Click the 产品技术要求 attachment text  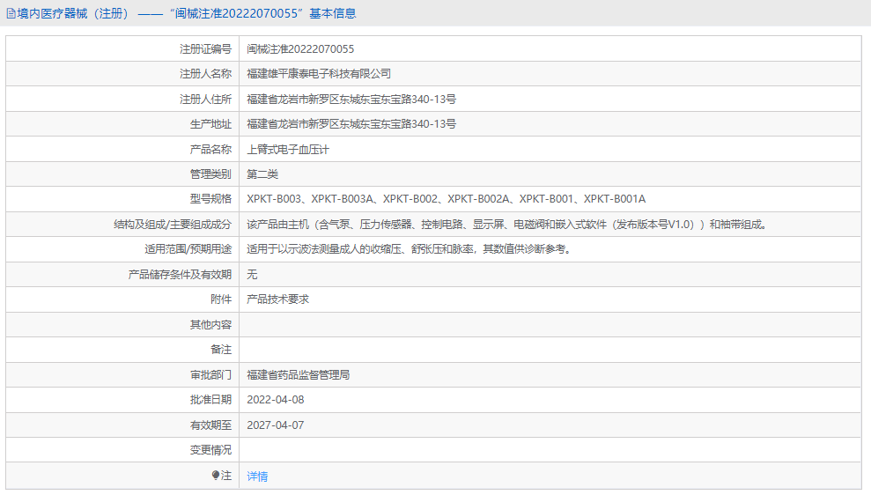pyautogui.click(x=277, y=299)
